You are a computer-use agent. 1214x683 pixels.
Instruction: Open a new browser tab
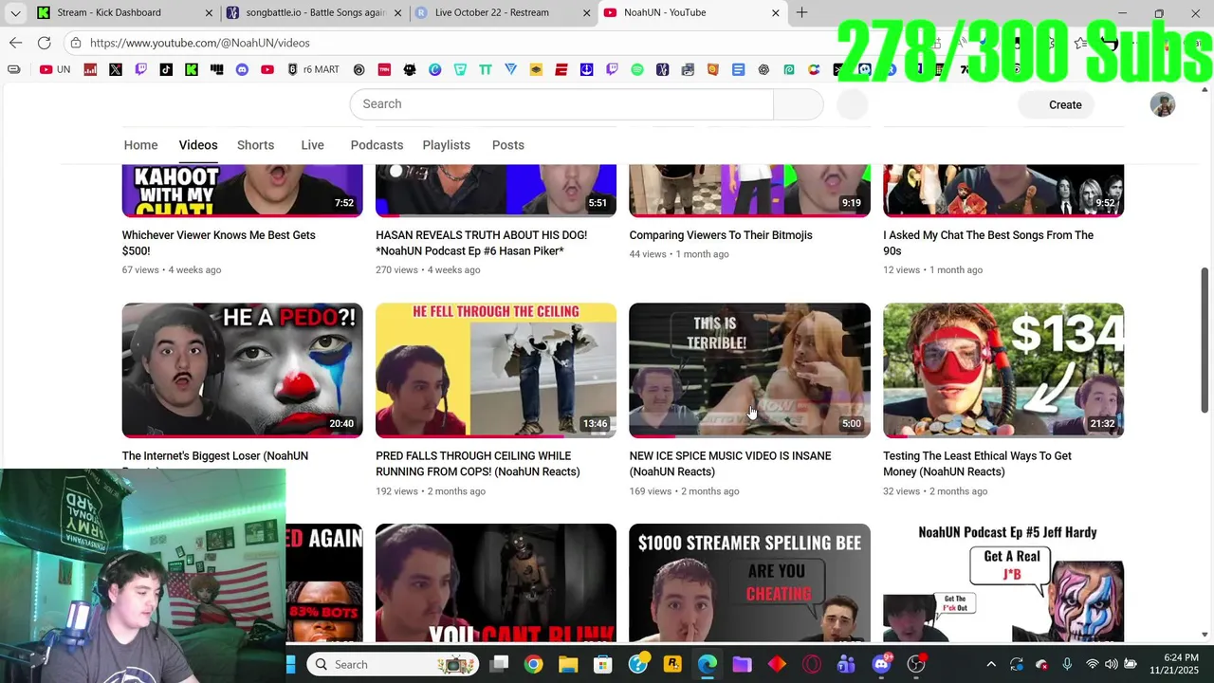[802, 12]
